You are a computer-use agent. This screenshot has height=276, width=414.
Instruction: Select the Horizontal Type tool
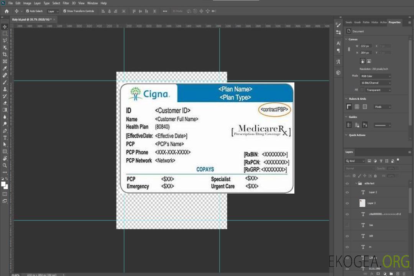(x=5, y=138)
